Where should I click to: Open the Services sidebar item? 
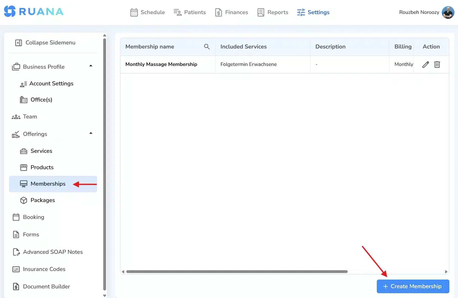pos(41,151)
